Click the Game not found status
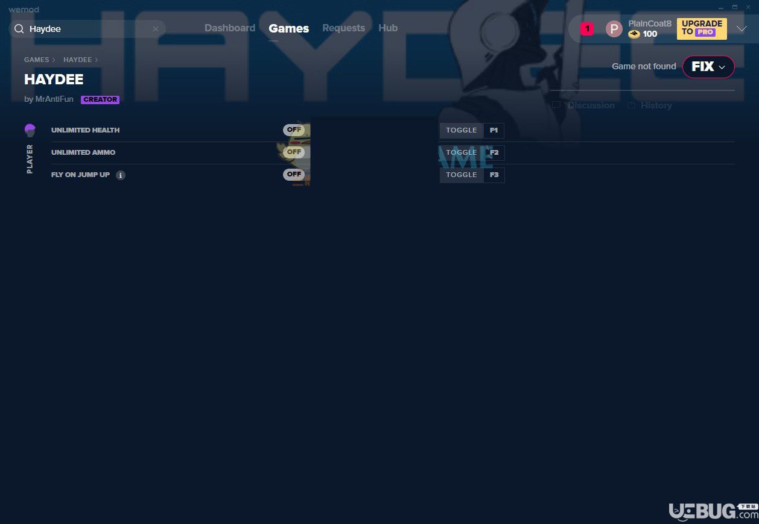 pos(644,66)
